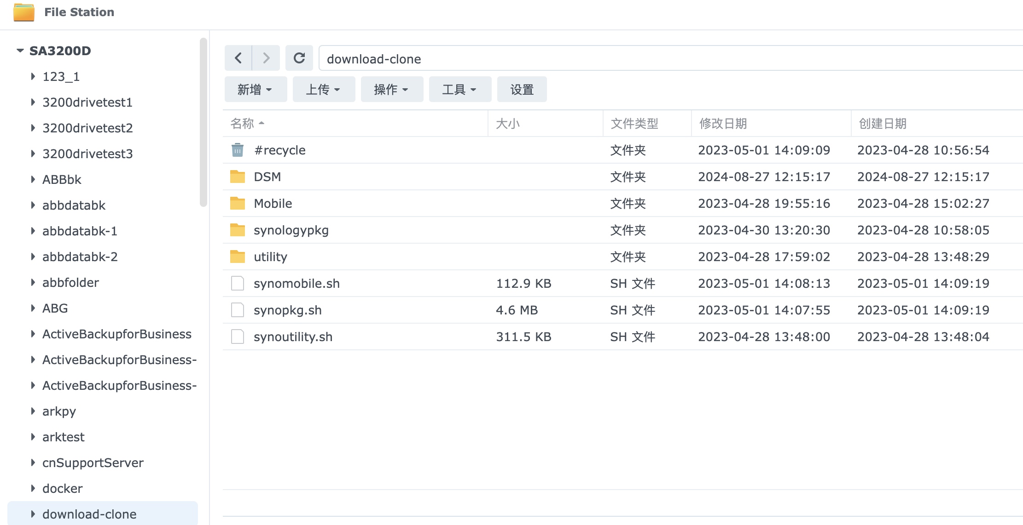The height and width of the screenshot is (525, 1023).
Task: Click the back navigation arrow
Action: (238, 58)
